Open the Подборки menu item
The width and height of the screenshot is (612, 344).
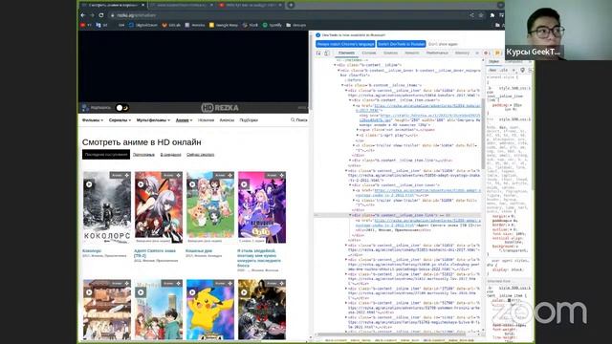click(x=249, y=120)
